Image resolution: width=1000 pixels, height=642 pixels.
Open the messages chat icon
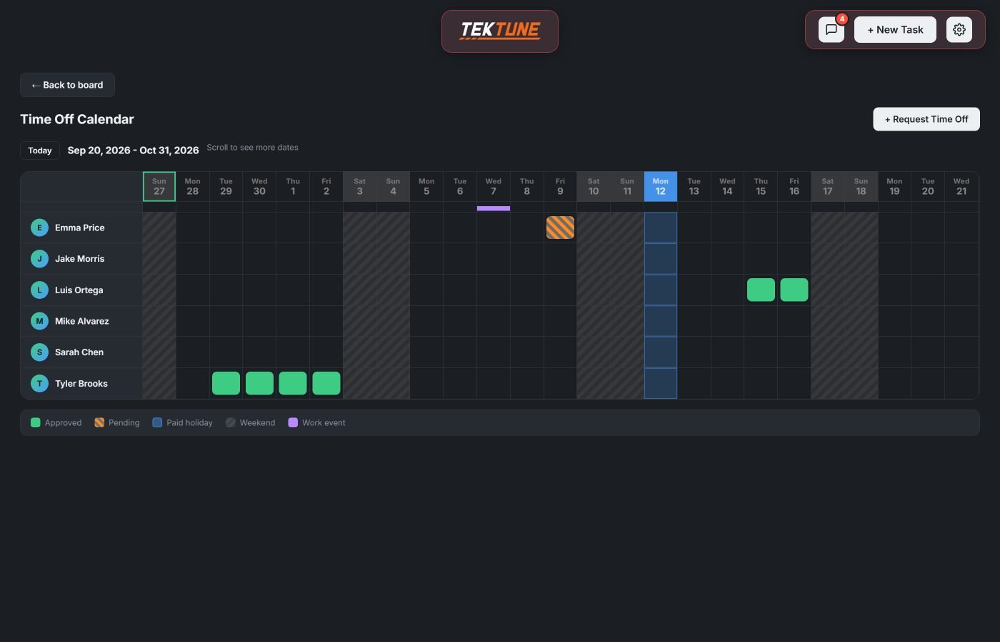pos(831,30)
